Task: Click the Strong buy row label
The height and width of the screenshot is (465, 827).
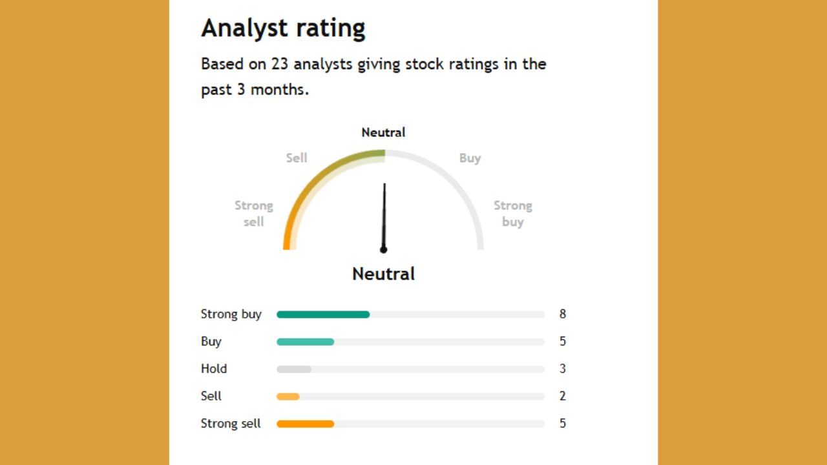Action: pyautogui.click(x=231, y=315)
